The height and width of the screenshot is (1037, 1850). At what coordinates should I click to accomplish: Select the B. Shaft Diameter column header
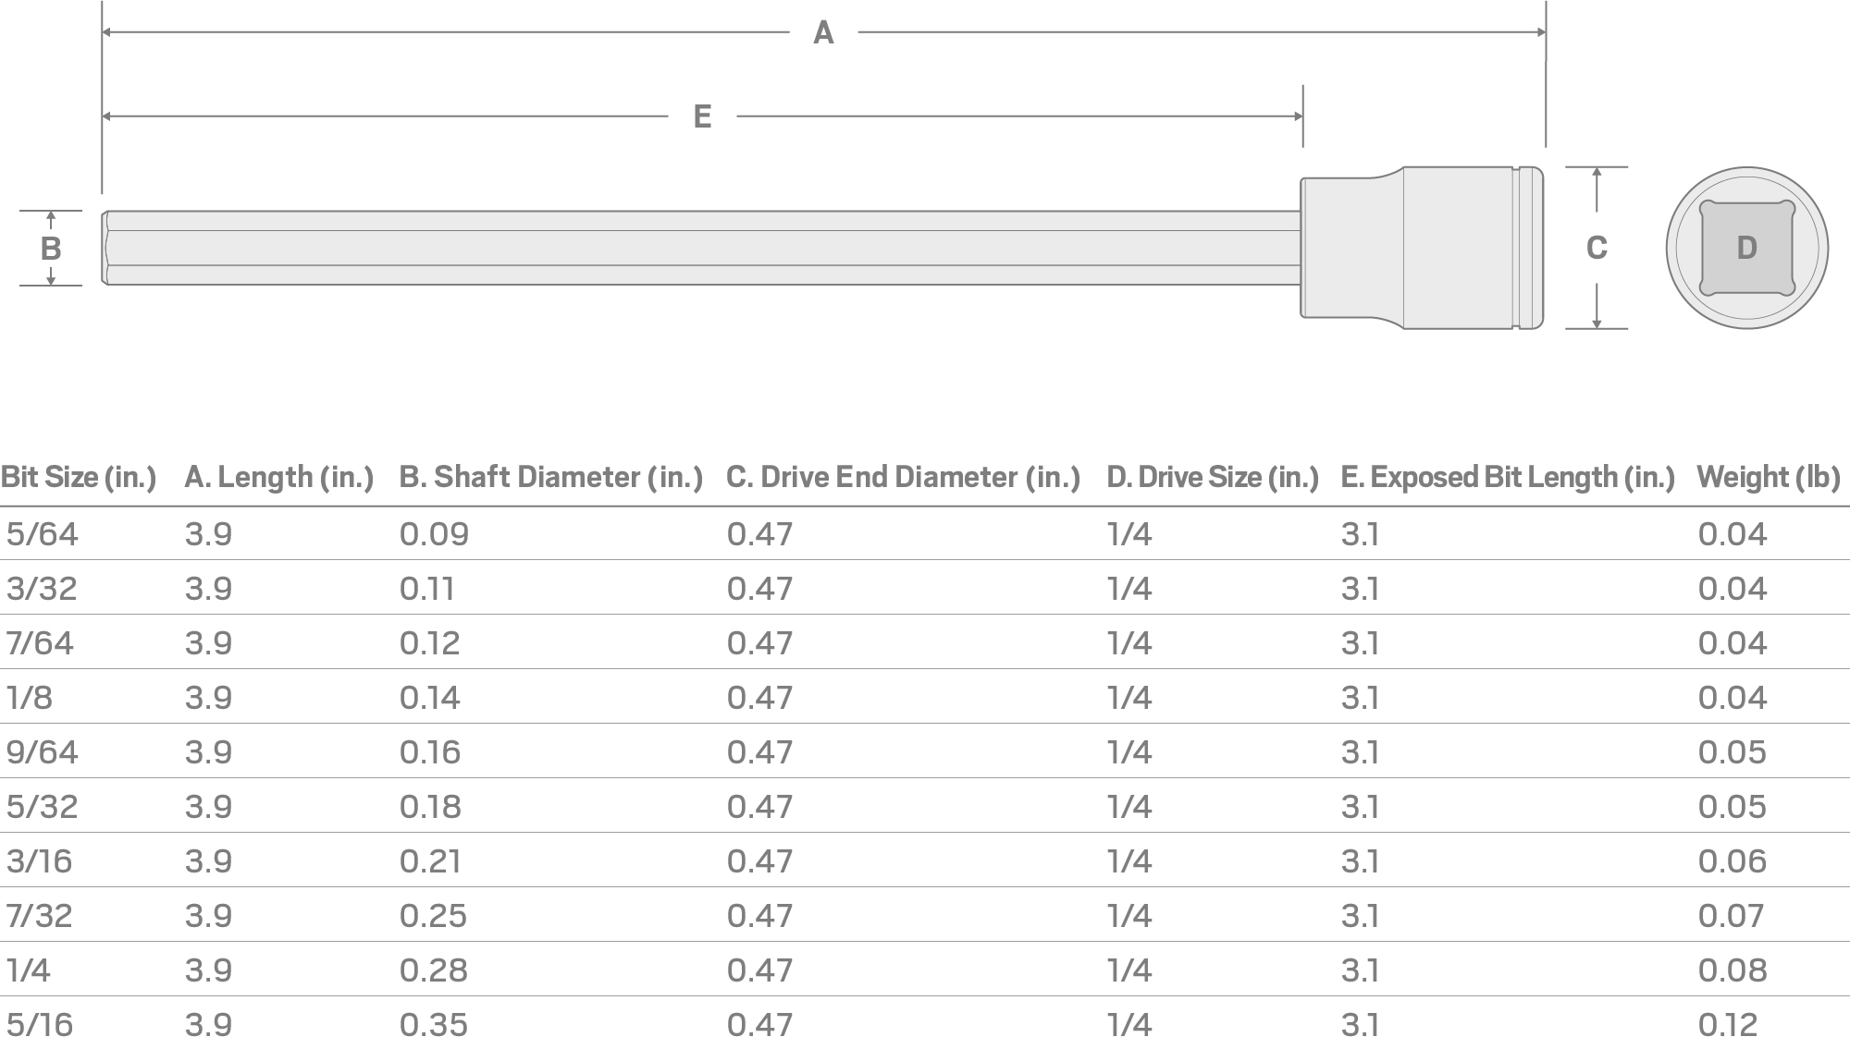(550, 477)
